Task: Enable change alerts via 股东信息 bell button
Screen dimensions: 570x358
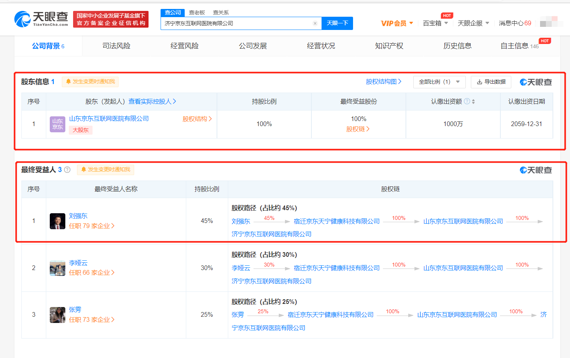Action: pos(90,82)
